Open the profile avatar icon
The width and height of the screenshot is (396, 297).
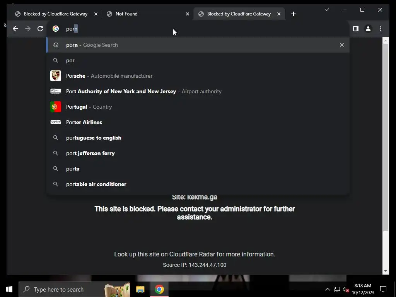point(368,29)
